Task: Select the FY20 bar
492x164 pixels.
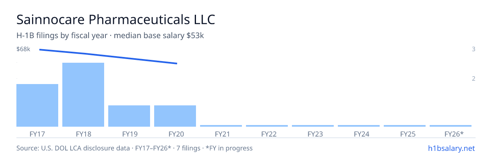Action: coord(175,116)
